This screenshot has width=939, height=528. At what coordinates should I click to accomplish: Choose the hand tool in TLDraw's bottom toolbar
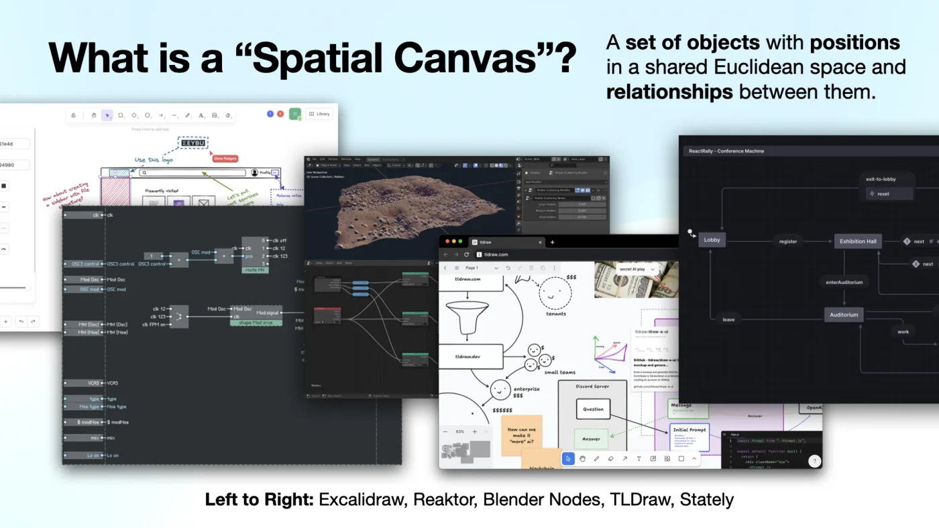pyautogui.click(x=582, y=459)
